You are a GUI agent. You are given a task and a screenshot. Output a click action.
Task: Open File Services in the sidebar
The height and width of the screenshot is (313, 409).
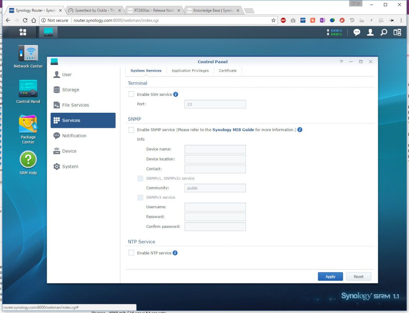click(x=83, y=105)
